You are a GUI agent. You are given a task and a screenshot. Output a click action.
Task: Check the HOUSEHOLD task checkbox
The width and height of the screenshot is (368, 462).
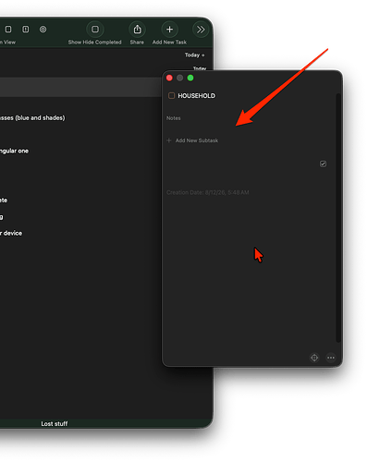tap(171, 95)
